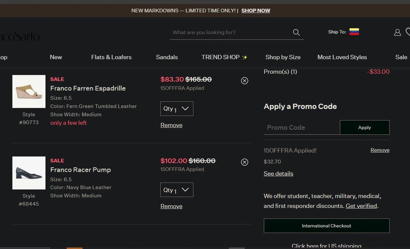Image resolution: width=410 pixels, height=249 pixels.
Task: Click the $83.30 sale price
Action: coord(172,79)
